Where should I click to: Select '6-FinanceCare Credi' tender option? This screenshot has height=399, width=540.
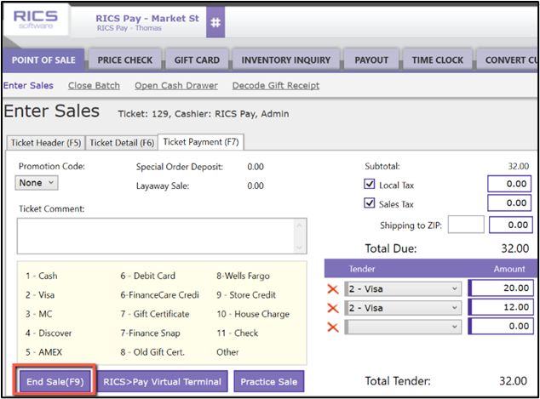(x=159, y=294)
